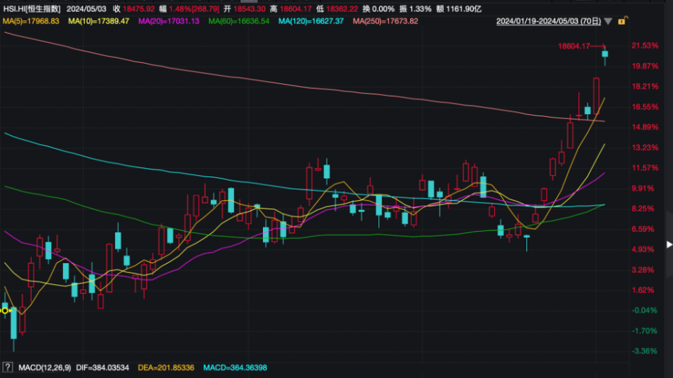Image resolution: width=673 pixels, height=378 pixels.
Task: Click the 13.23% axis label
Action: click(645, 148)
